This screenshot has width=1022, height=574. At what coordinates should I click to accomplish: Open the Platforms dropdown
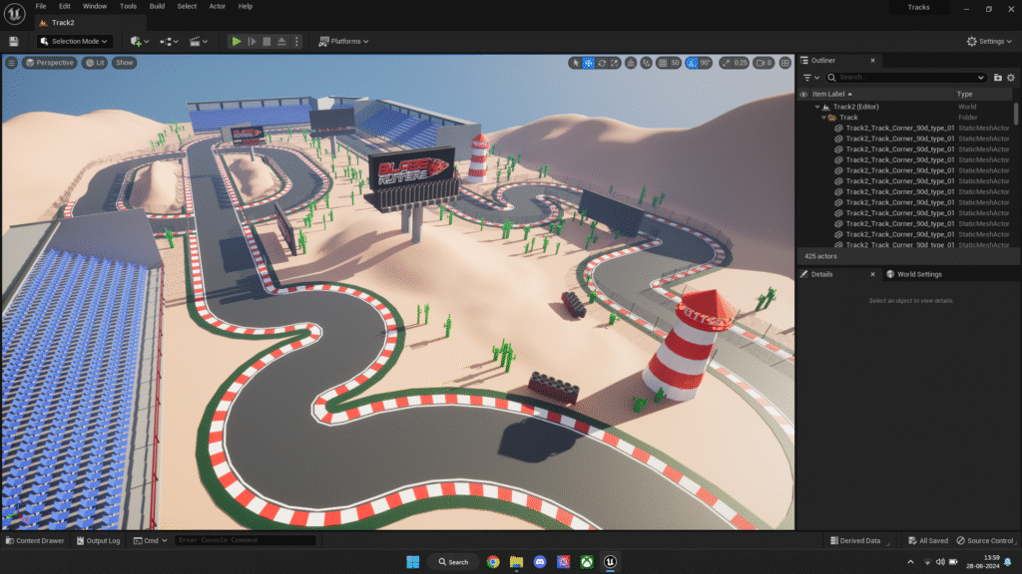tap(343, 41)
